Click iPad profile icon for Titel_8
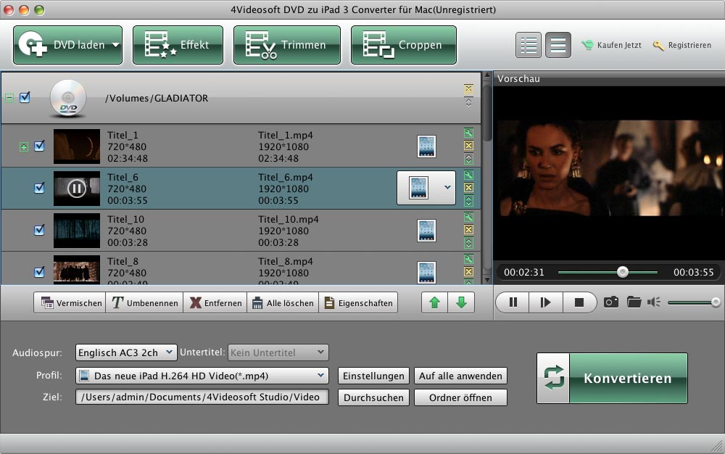 426,272
